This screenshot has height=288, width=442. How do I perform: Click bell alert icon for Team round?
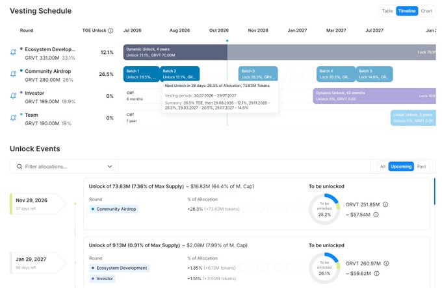(x=13, y=117)
